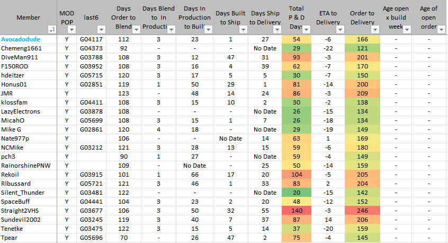Viewport: 448px width, 243px height.
Task: Click the MOD POP column header
Action: (x=67, y=18)
